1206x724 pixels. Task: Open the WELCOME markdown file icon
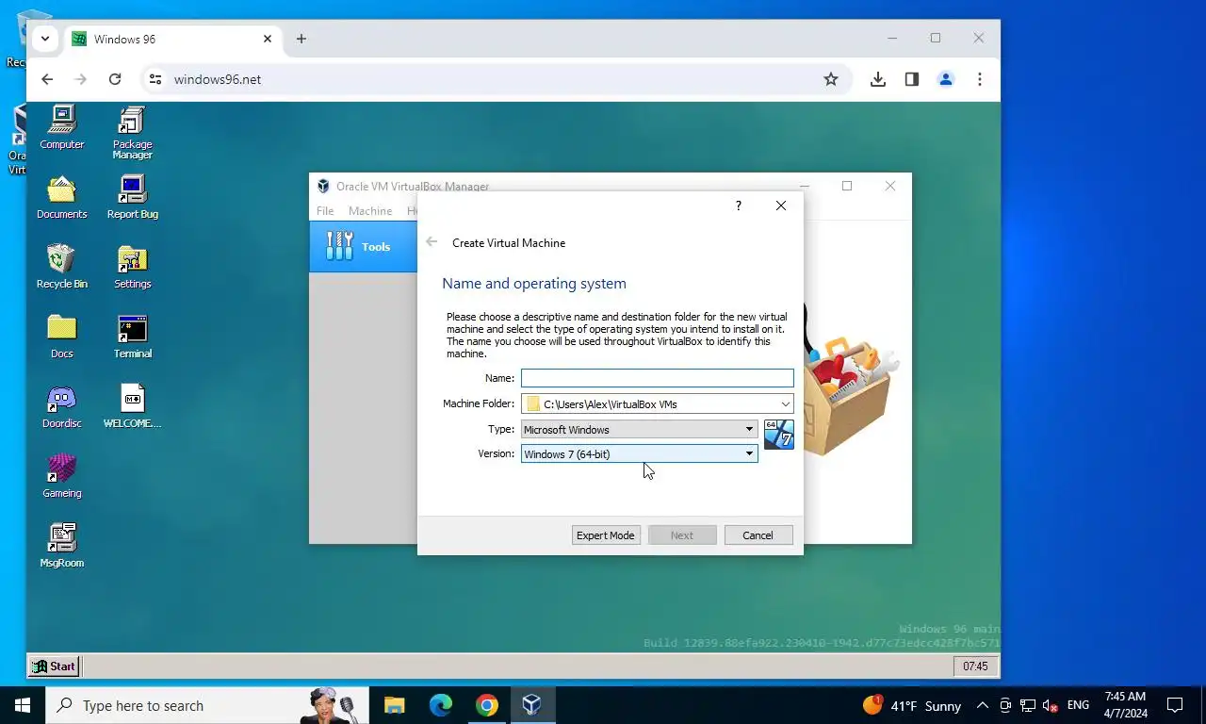click(132, 406)
